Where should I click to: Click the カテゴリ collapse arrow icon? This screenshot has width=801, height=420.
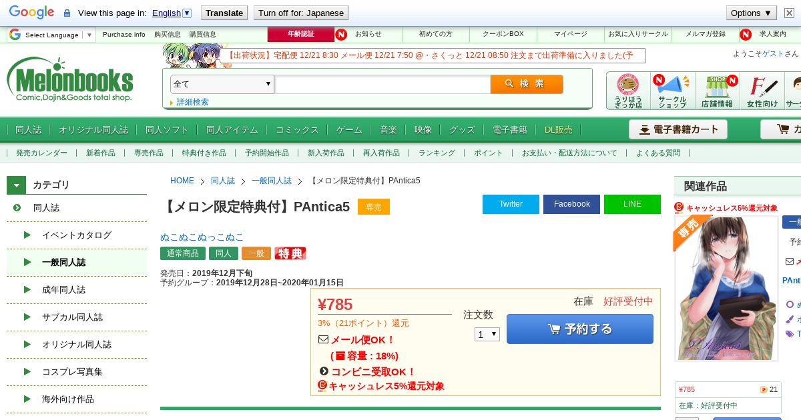pyautogui.click(x=17, y=185)
